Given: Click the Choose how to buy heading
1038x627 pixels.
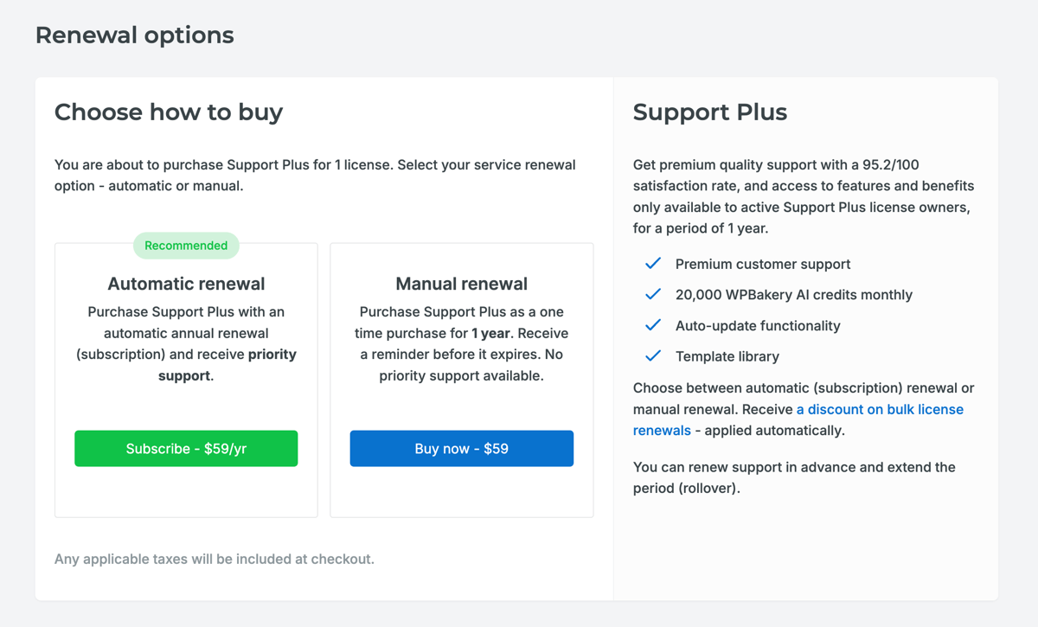Looking at the screenshot, I should [169, 112].
